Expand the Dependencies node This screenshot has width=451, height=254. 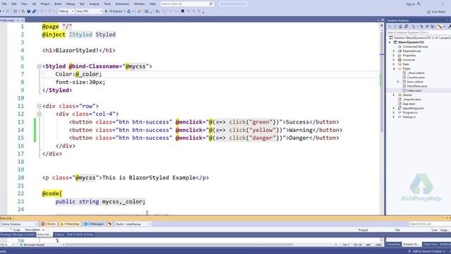[394, 51]
